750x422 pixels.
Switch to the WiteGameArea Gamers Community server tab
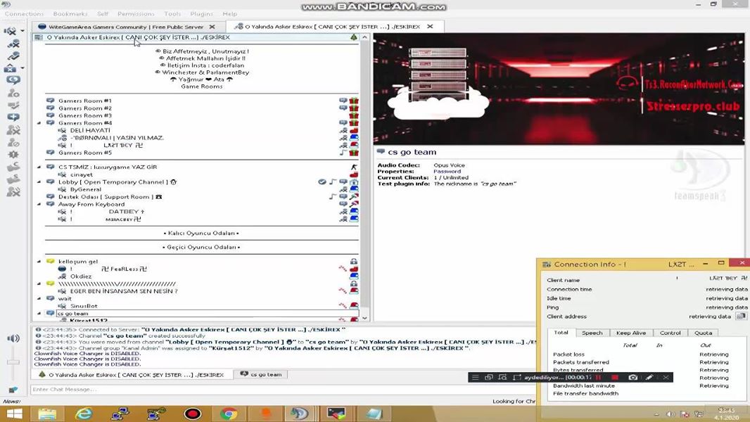tap(126, 27)
